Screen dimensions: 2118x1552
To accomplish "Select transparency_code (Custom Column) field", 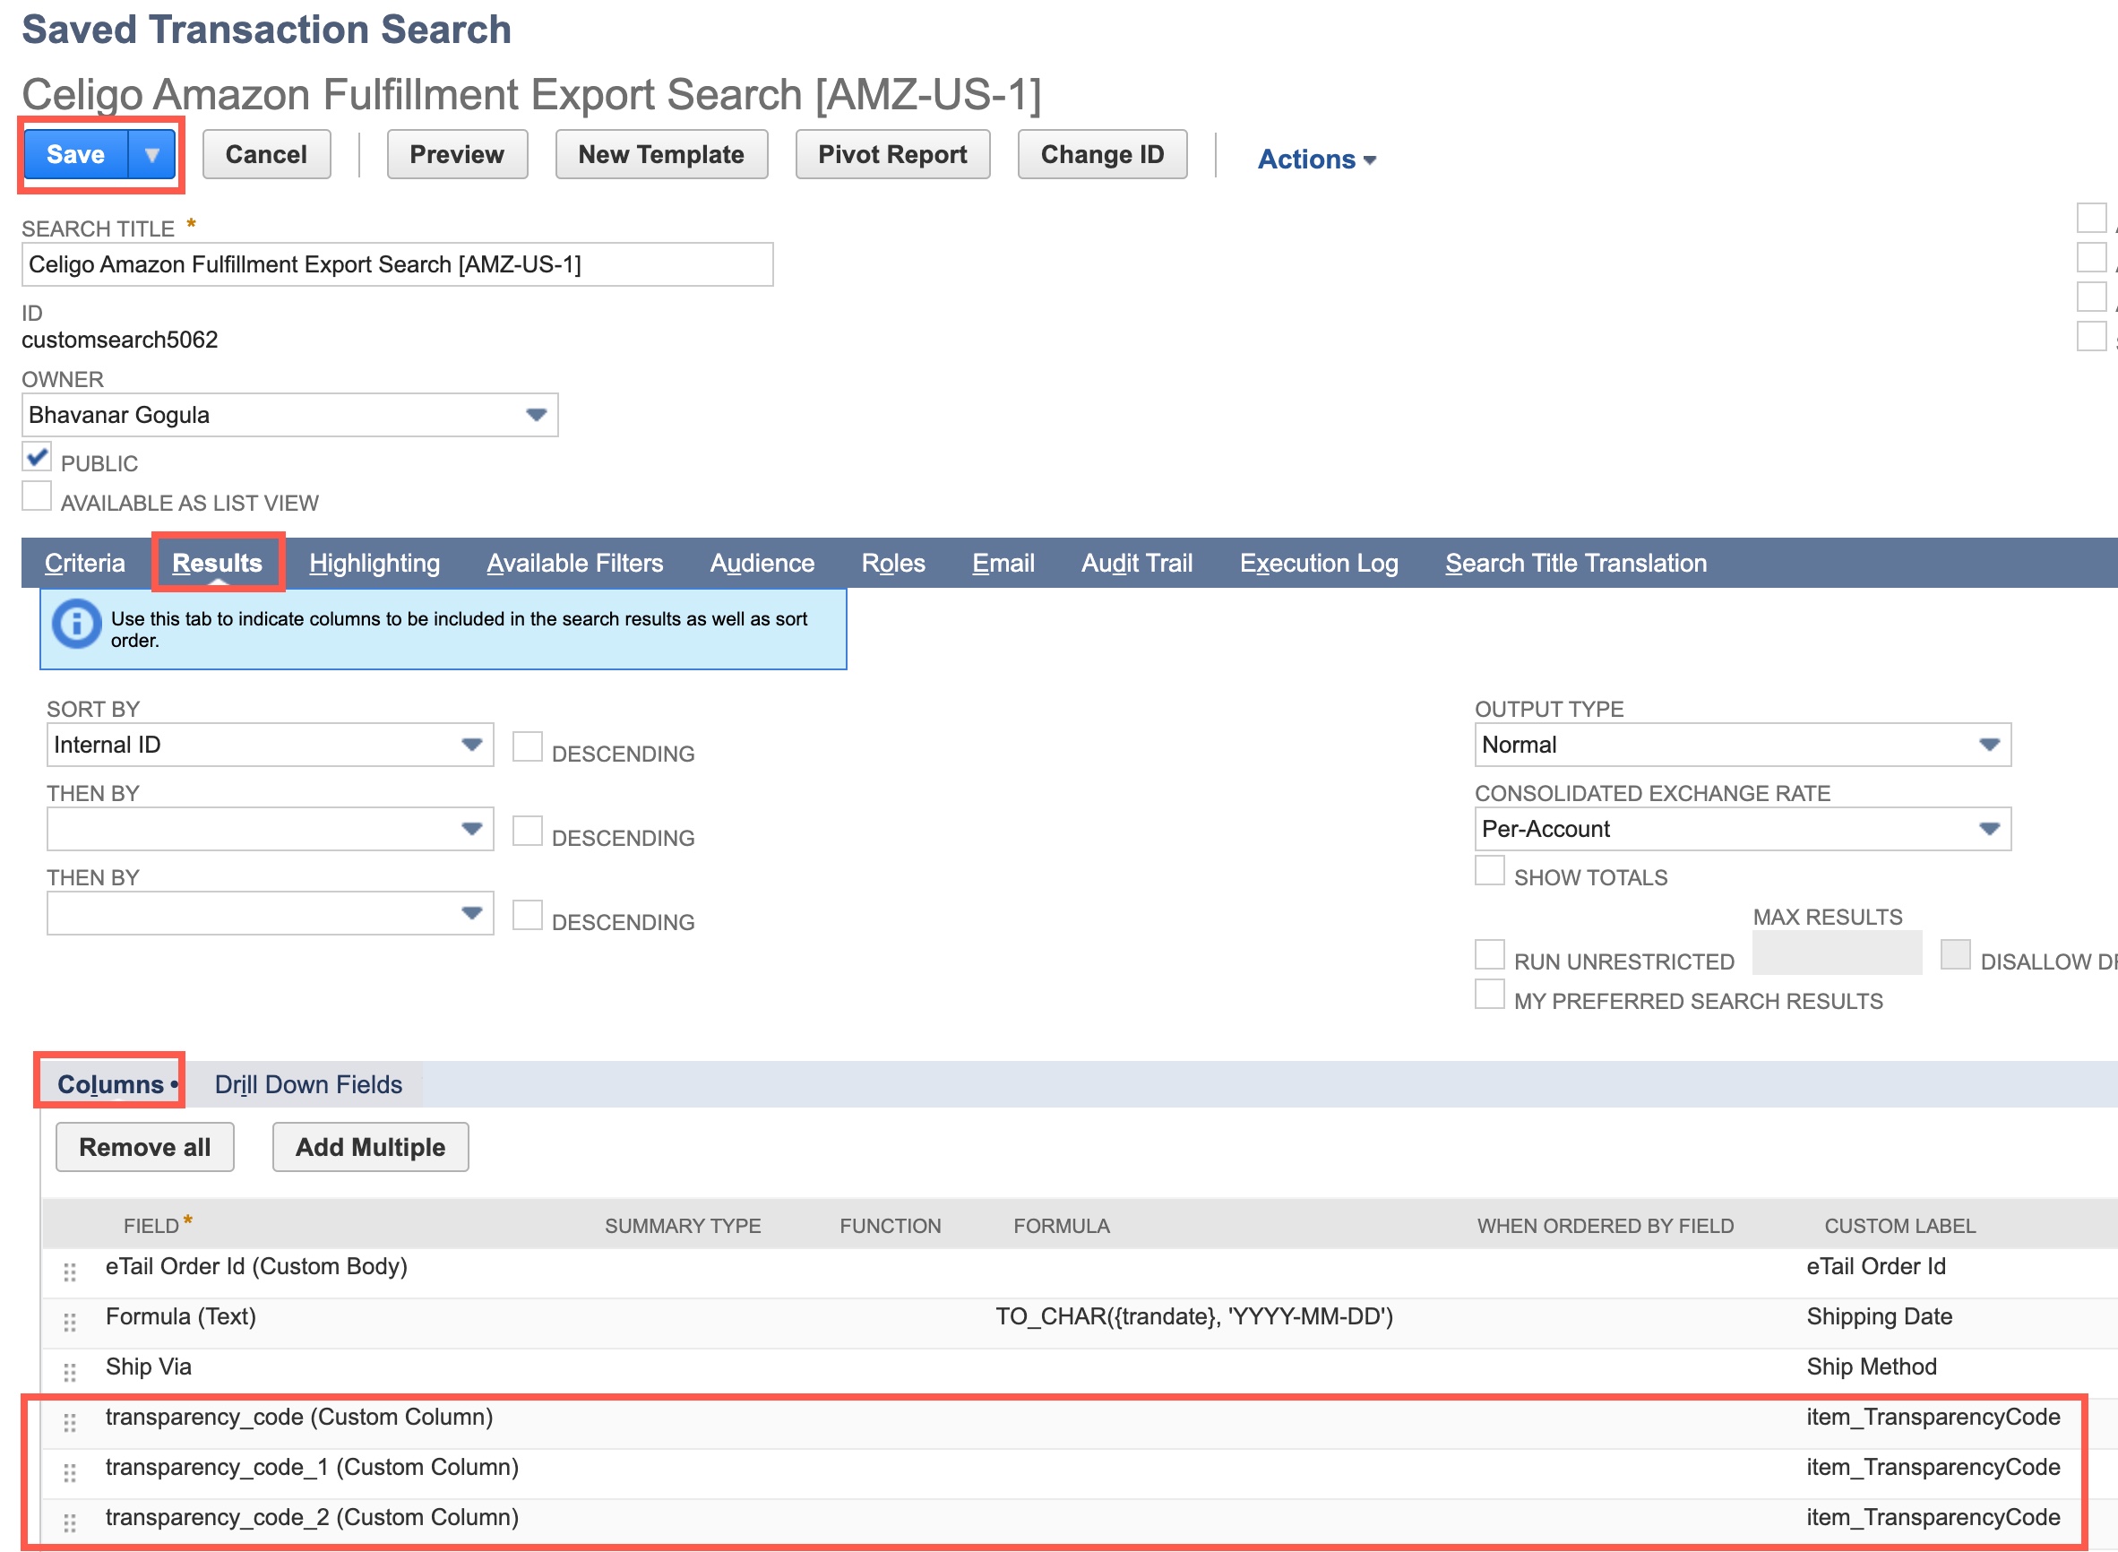I will pyautogui.click(x=299, y=1417).
